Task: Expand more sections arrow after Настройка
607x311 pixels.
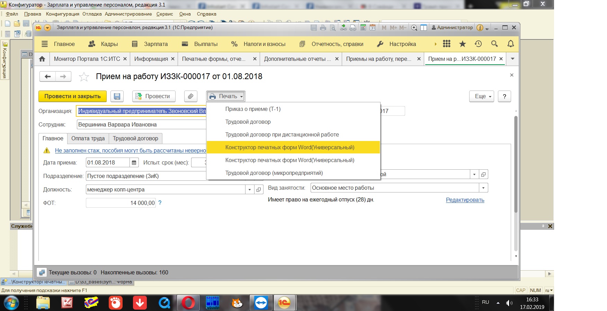Action: point(435,44)
